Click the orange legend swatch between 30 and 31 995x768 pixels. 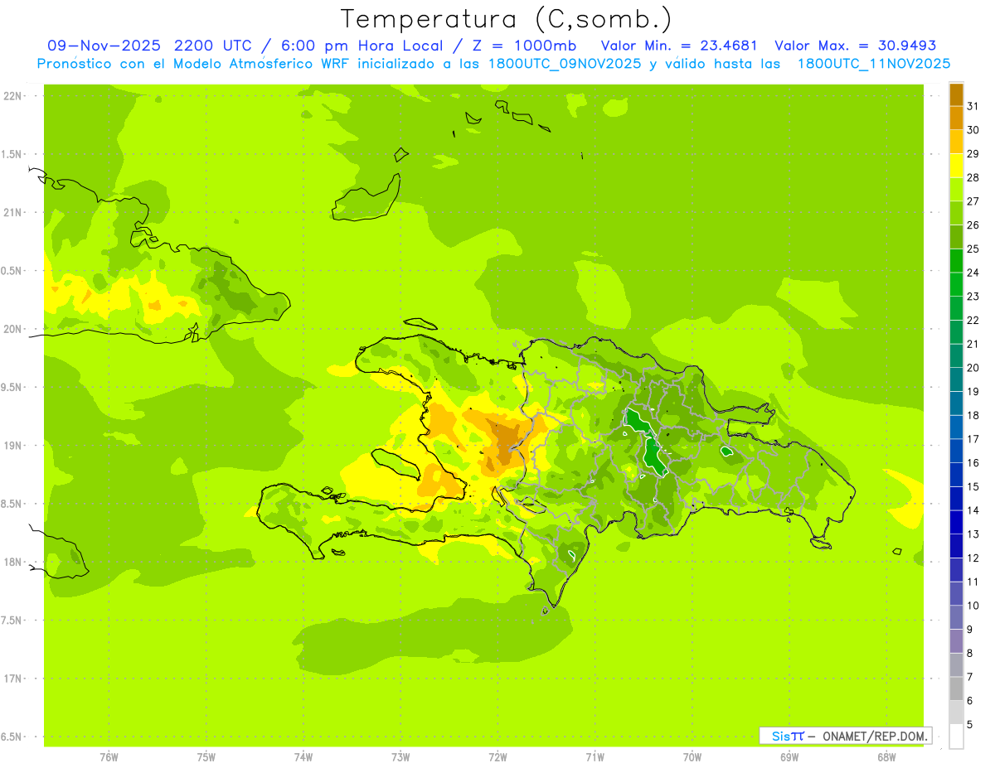click(956, 118)
